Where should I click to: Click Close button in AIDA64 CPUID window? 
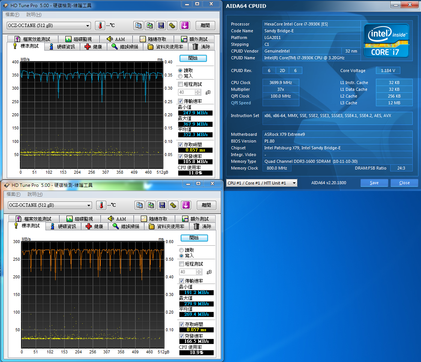click(404, 183)
